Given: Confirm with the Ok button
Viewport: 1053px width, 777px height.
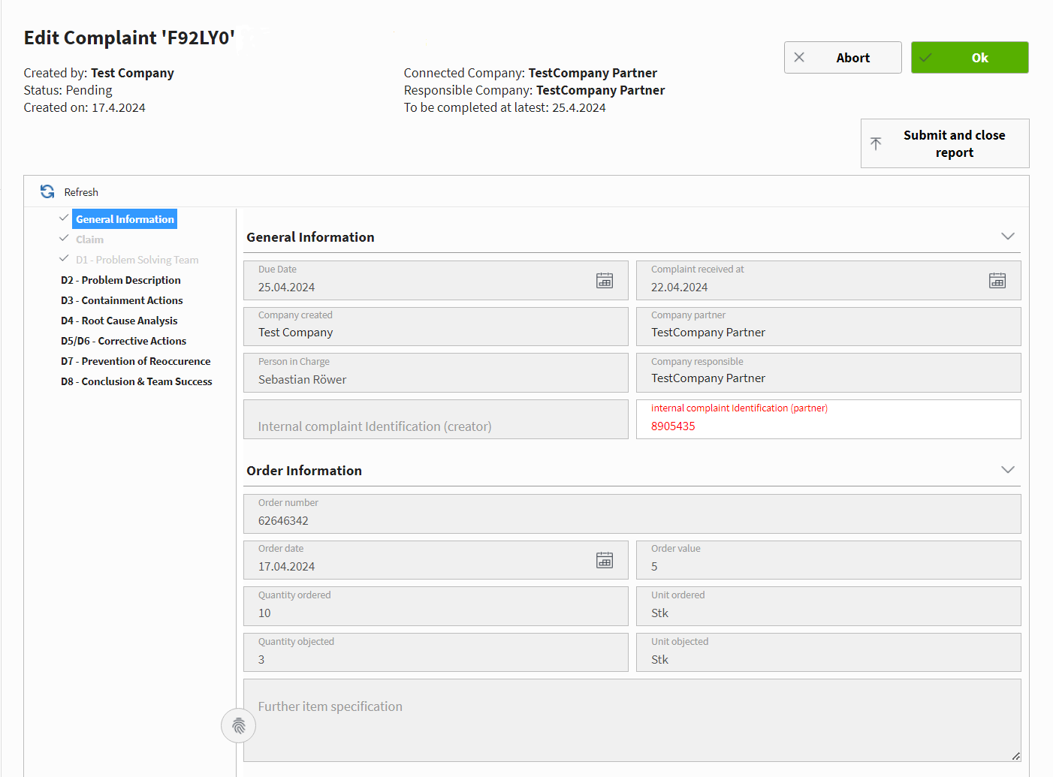Looking at the screenshot, I should pyautogui.click(x=970, y=57).
